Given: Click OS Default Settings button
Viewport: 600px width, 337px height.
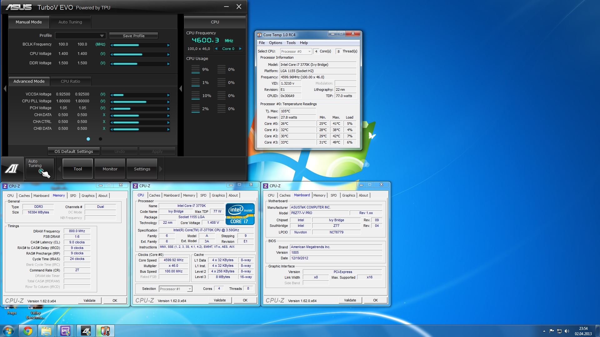Looking at the screenshot, I should point(74,152).
